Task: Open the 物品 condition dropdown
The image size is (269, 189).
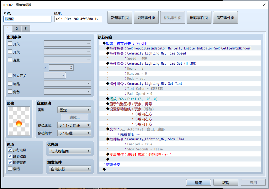Action: pos(67,84)
